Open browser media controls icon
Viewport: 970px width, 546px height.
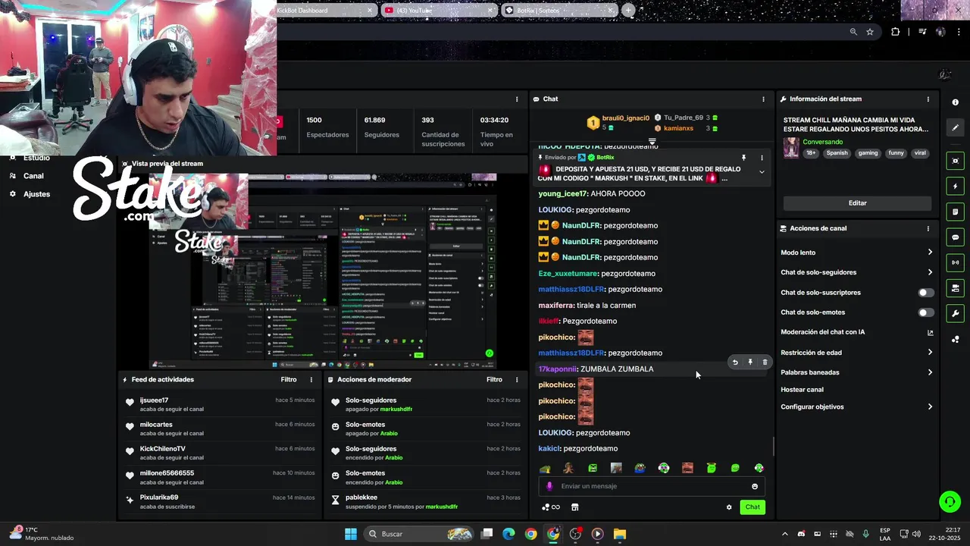922,32
